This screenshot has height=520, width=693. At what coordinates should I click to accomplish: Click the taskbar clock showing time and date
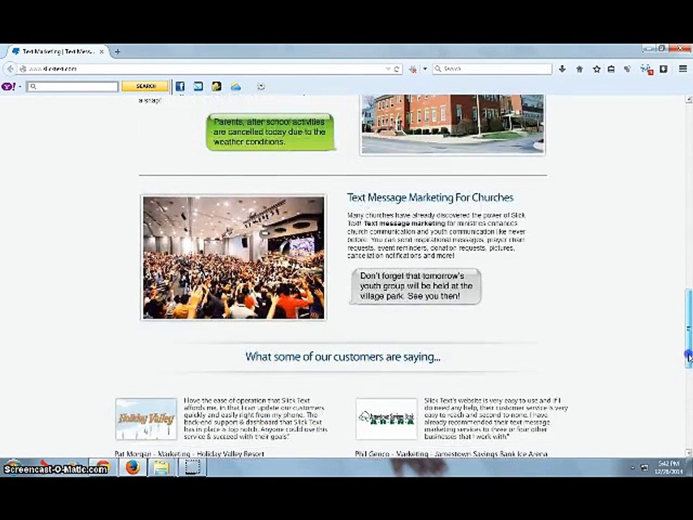click(668, 467)
